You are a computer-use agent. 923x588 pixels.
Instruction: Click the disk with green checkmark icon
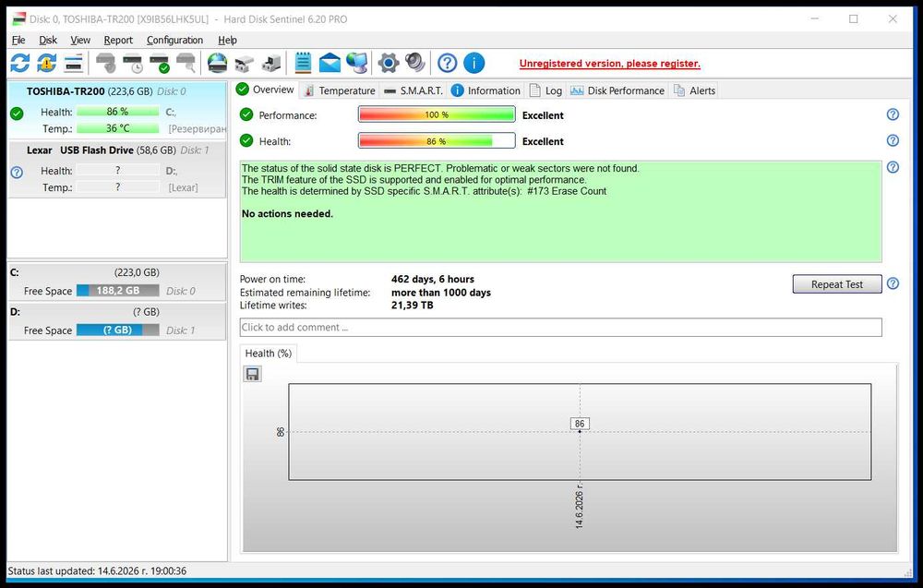[x=160, y=63]
